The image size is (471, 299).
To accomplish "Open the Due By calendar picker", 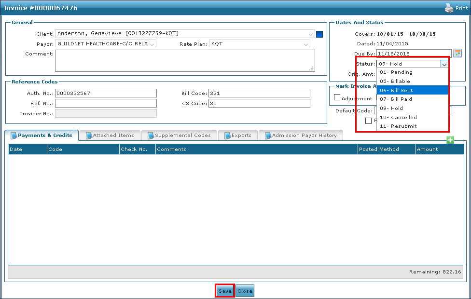I will point(457,54).
